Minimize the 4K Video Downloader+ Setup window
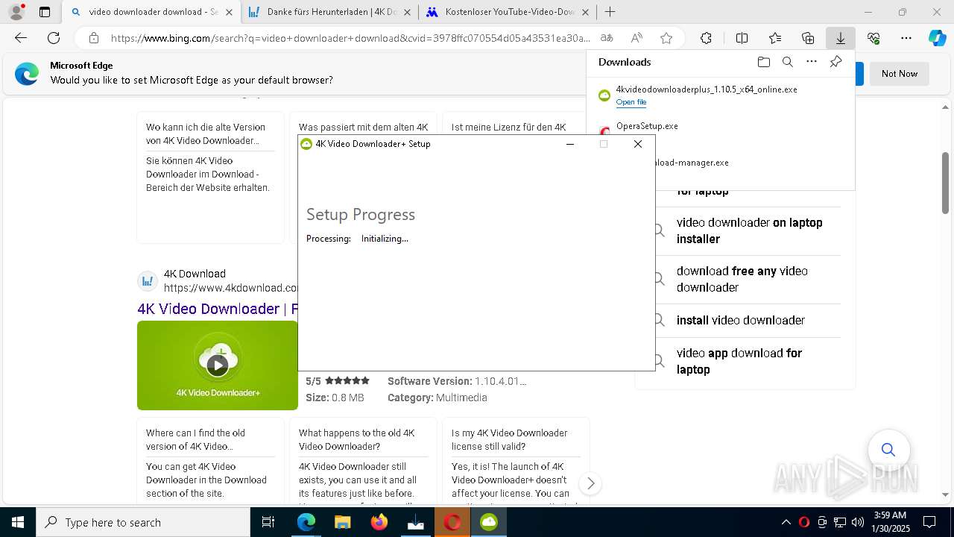The image size is (954, 537). click(x=570, y=144)
